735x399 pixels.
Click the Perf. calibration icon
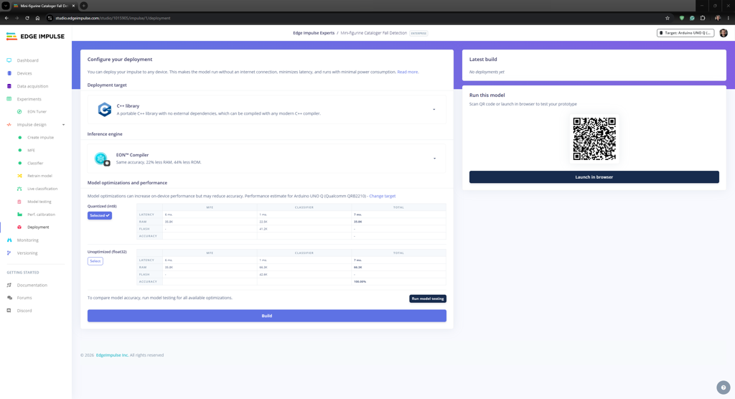(x=19, y=215)
